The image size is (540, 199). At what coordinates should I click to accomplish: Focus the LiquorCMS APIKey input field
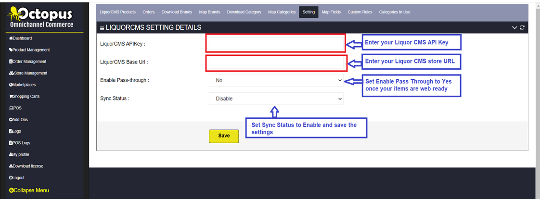click(x=276, y=44)
